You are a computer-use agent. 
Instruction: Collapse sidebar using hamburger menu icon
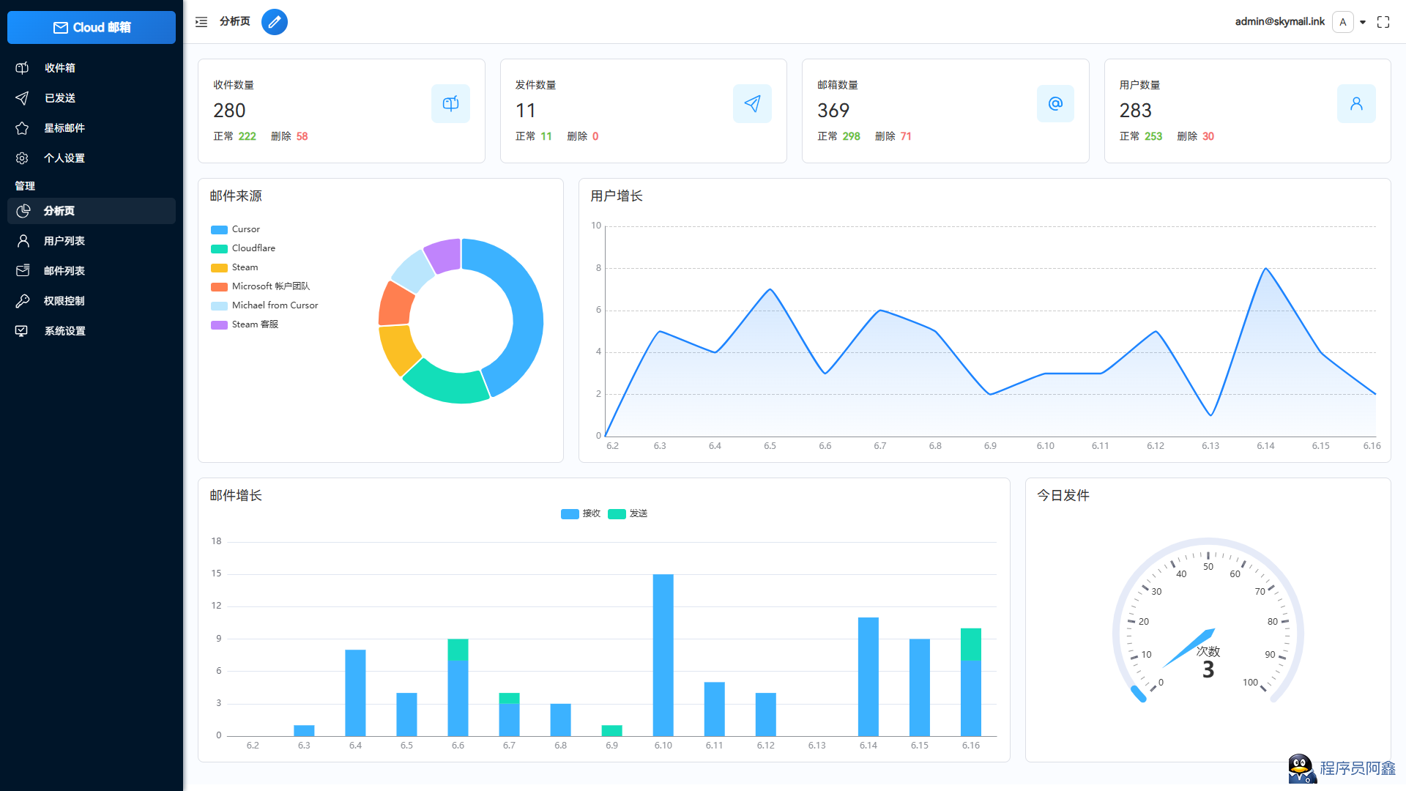(x=201, y=22)
